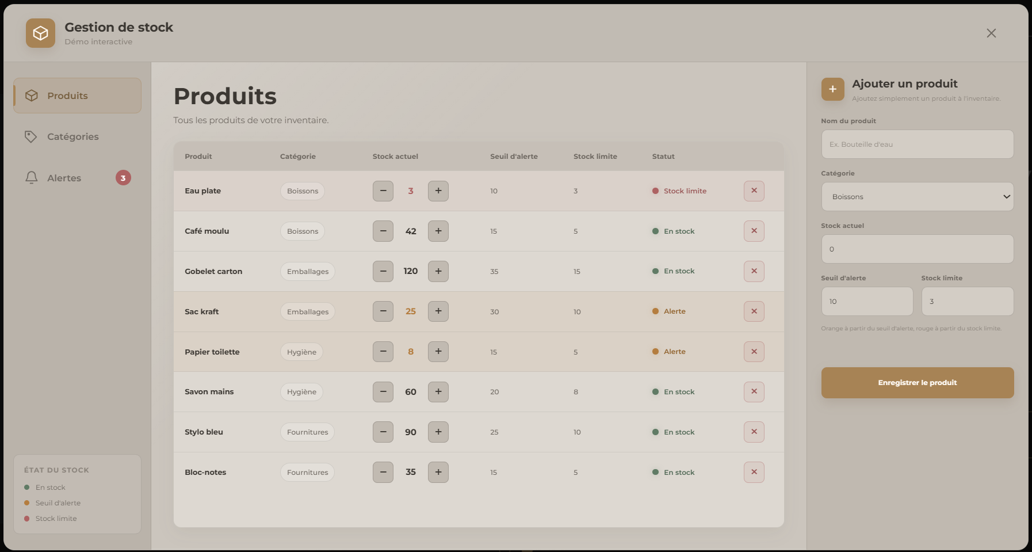
Task: Decrease Café moulu stock with minus button
Action: (x=383, y=231)
